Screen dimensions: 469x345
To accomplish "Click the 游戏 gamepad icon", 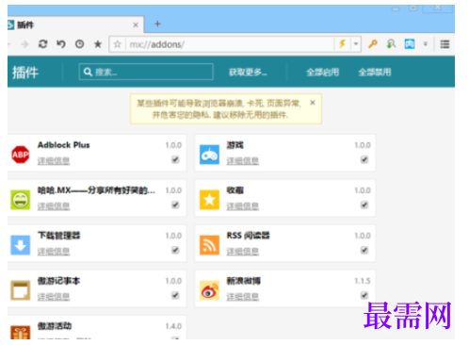I will click(209, 155).
